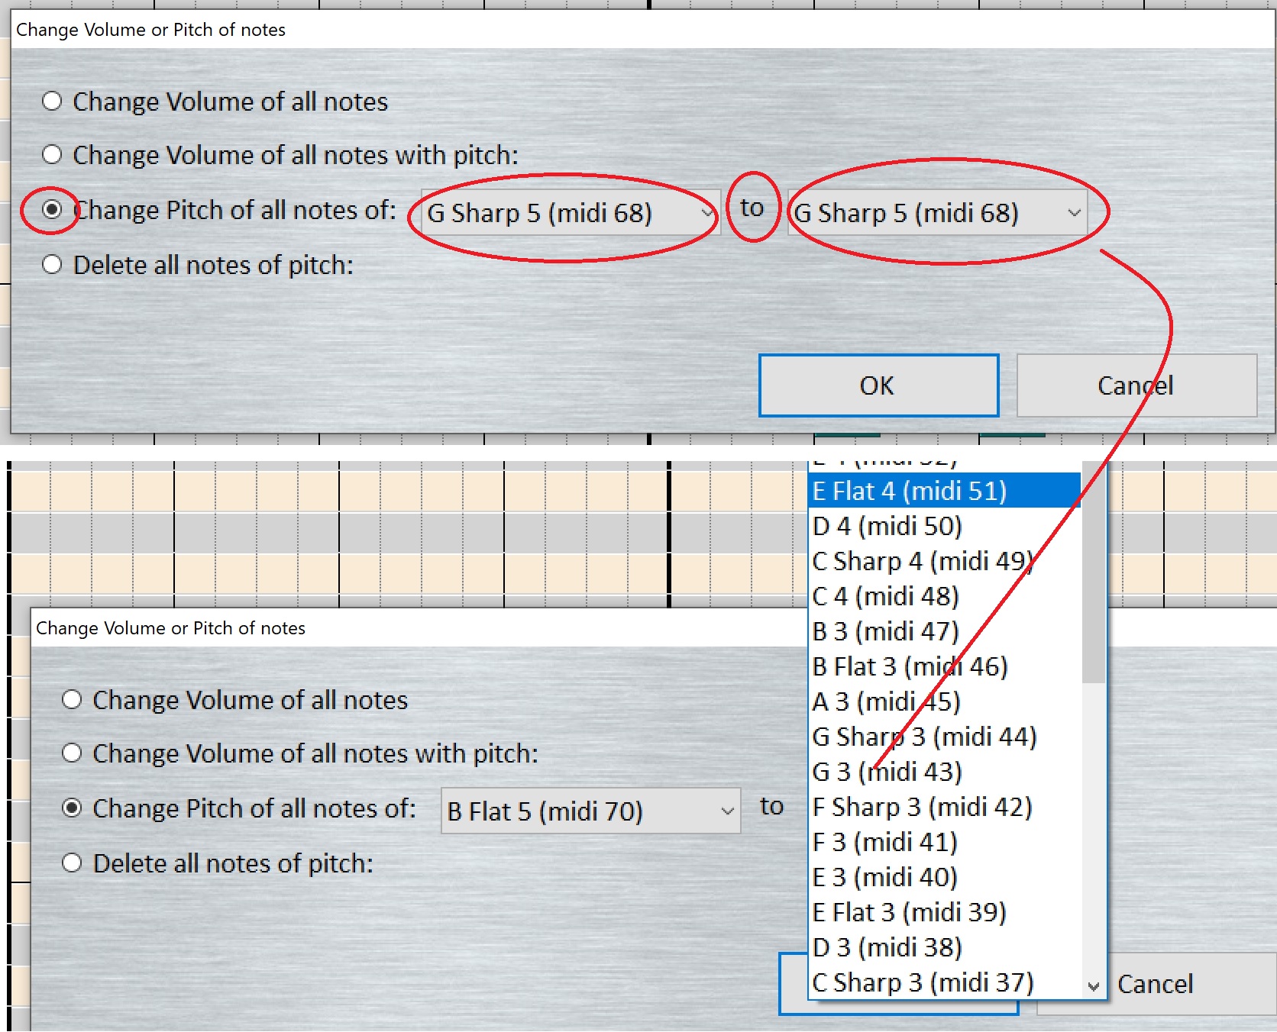This screenshot has width=1277, height=1032.
Task: Click the pitch list scrollbar down arrow
Action: (1094, 986)
